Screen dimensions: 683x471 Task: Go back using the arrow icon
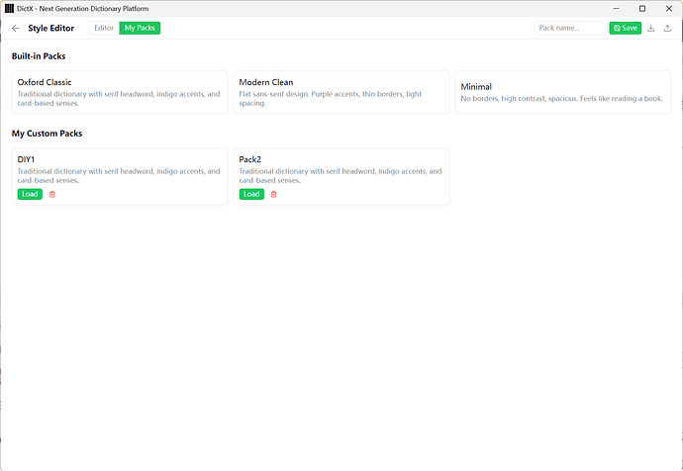(x=15, y=29)
